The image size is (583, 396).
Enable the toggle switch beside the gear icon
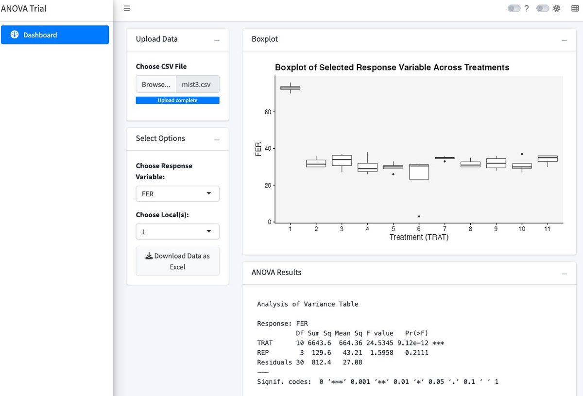tap(542, 8)
